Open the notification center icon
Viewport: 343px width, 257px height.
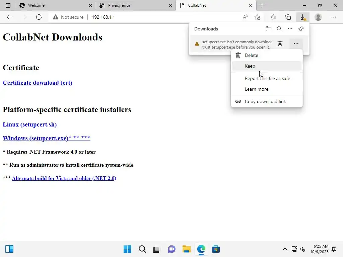(334, 249)
